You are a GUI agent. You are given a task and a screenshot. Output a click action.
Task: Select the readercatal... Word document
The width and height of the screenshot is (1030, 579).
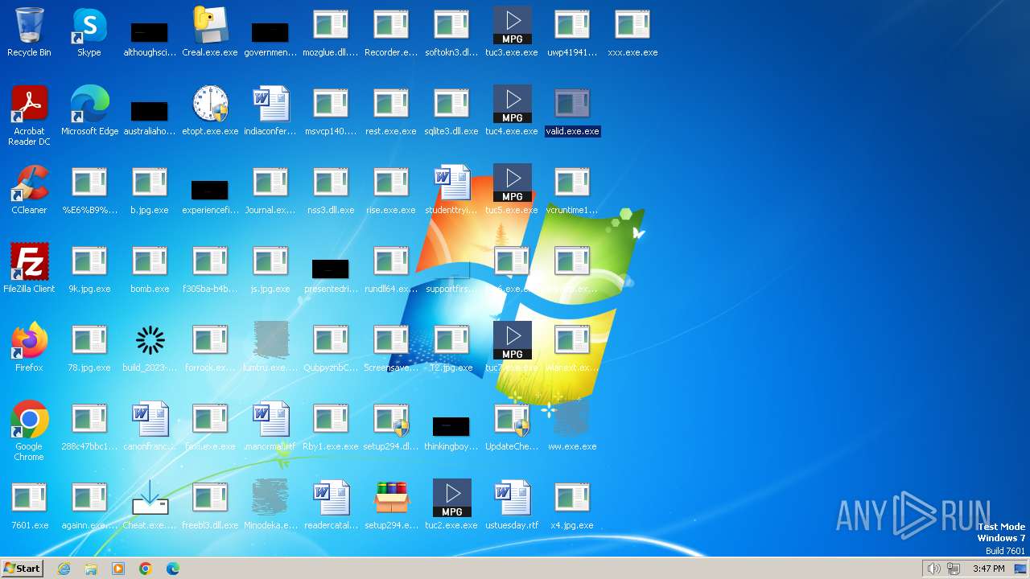[x=331, y=498]
